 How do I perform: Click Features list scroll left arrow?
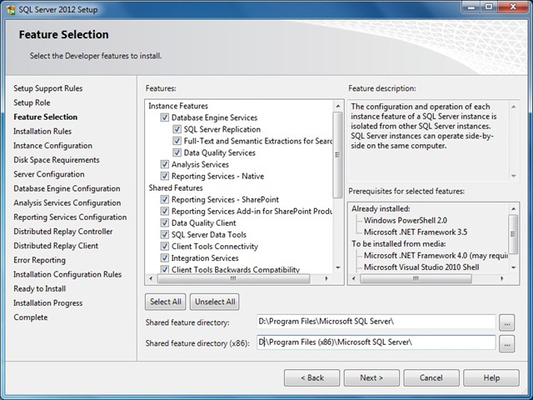(x=152, y=278)
